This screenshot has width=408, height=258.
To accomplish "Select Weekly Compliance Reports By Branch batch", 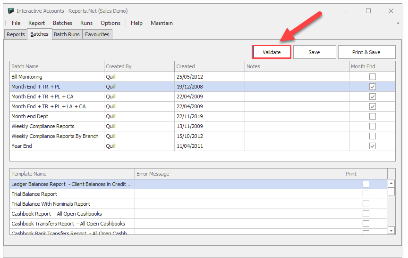I will [x=203, y=136].
